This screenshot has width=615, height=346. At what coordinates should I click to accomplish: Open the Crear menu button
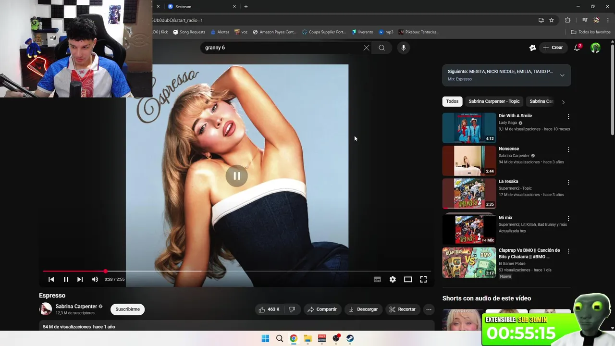[x=553, y=48]
